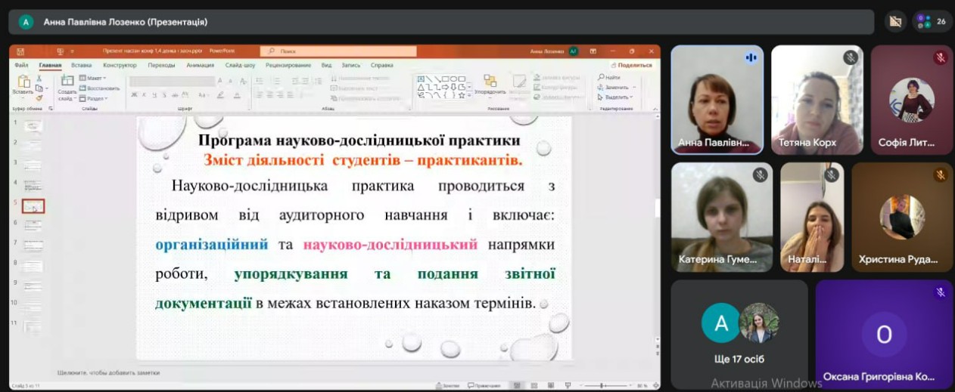The image size is (955, 392).
Task: Open the Section (Раздел) dropdown
Action: [x=94, y=98]
